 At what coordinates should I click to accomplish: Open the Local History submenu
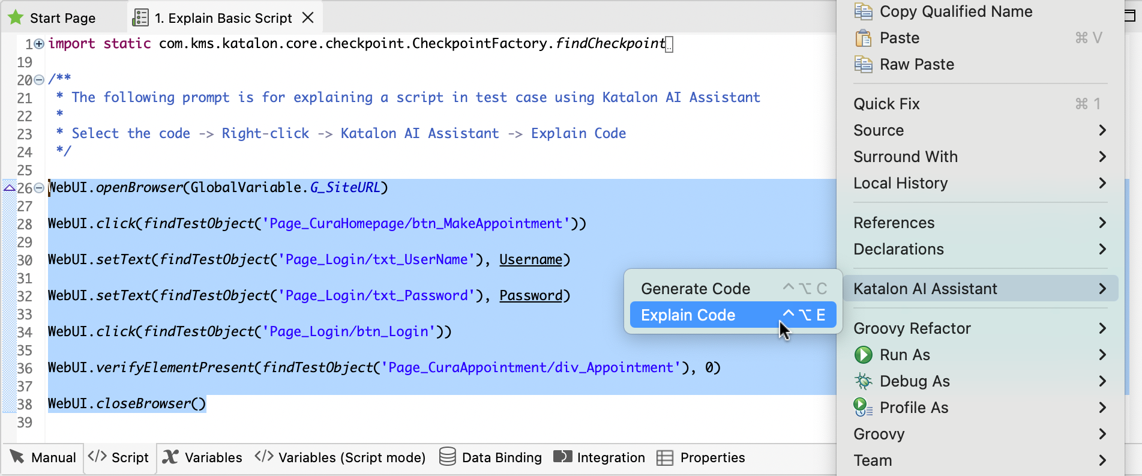tap(979, 183)
